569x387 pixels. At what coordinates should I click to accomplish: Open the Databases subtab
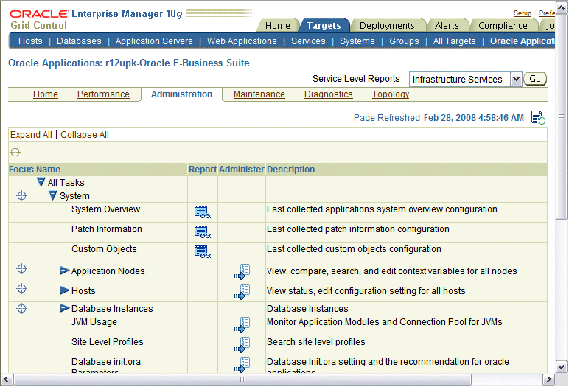point(79,41)
